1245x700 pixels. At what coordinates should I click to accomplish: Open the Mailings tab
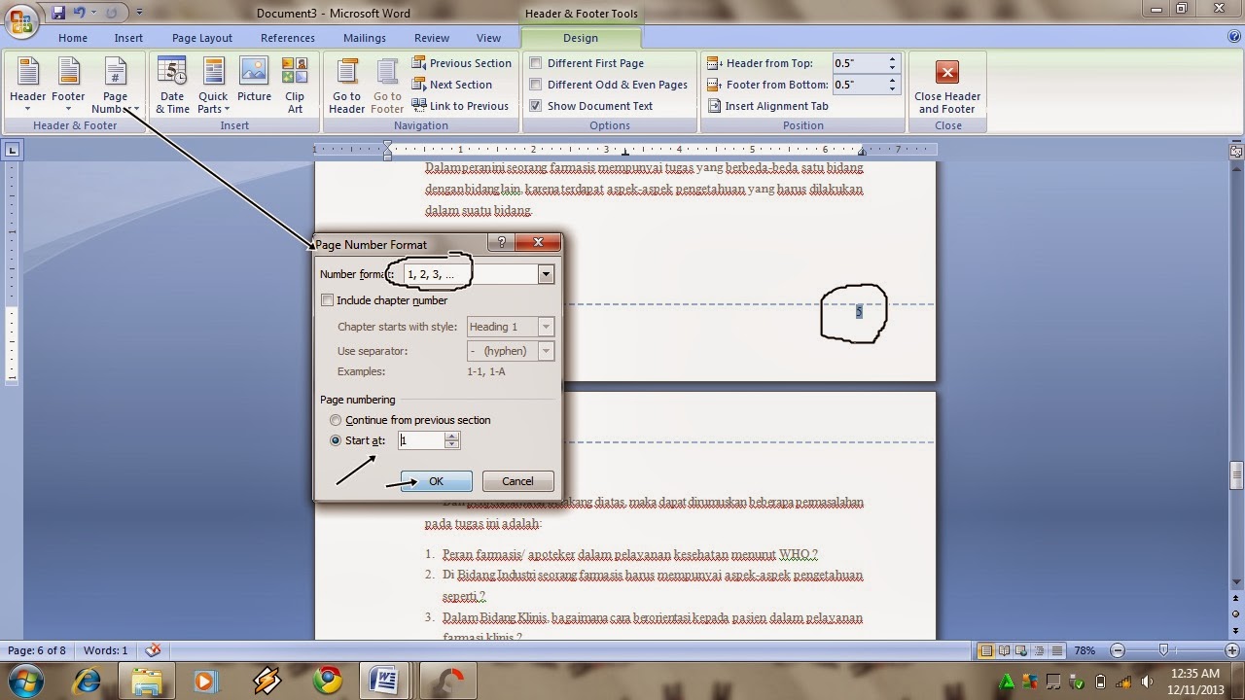click(x=365, y=38)
